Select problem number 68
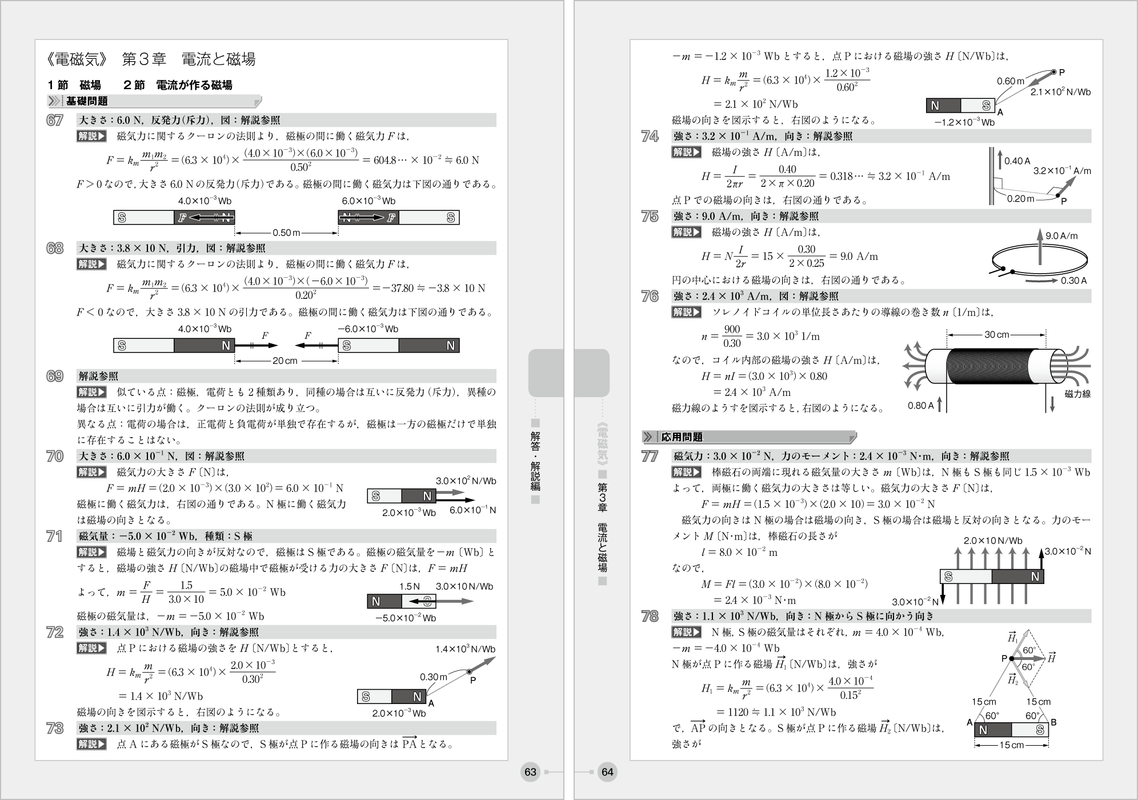1138x800 pixels. tap(55, 249)
